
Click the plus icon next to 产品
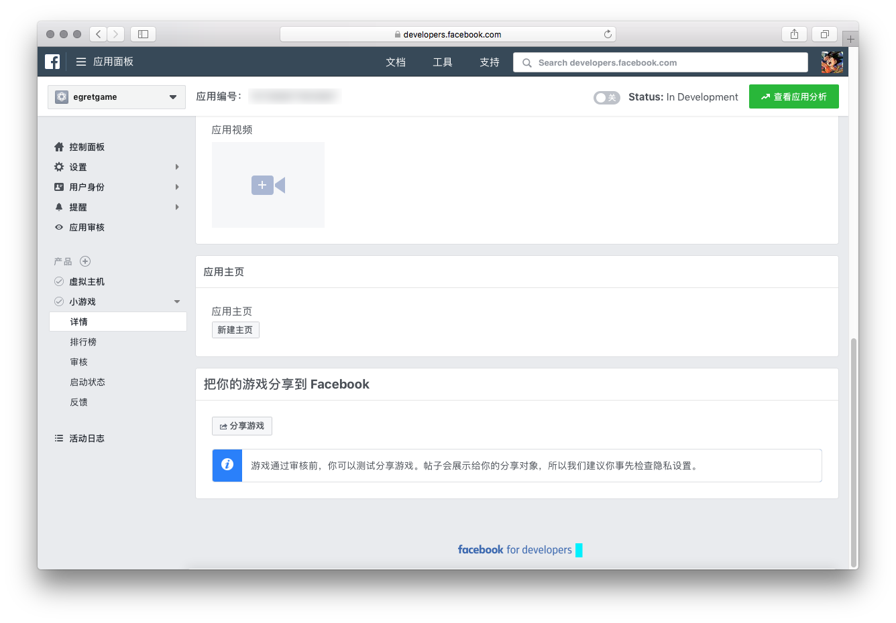point(85,261)
